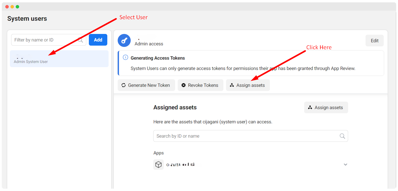Click the blue key avatar icon

[x=124, y=40]
